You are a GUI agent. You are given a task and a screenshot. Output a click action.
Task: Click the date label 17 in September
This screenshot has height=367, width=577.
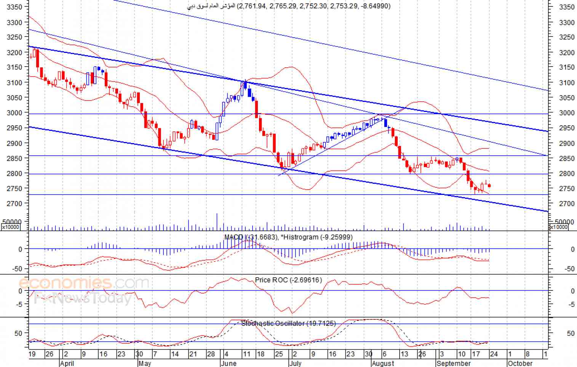[476, 354]
